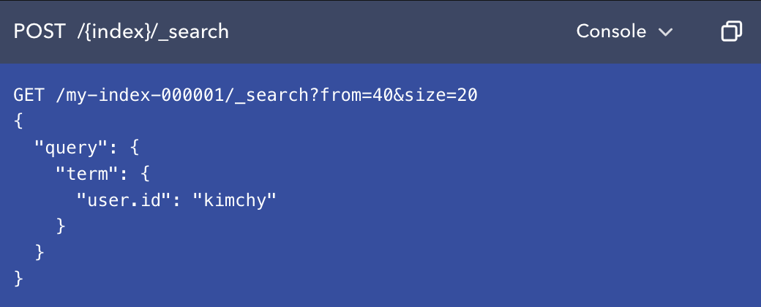Click the closing brace of the term object
Viewport: 761px width, 307px height.
[61, 226]
